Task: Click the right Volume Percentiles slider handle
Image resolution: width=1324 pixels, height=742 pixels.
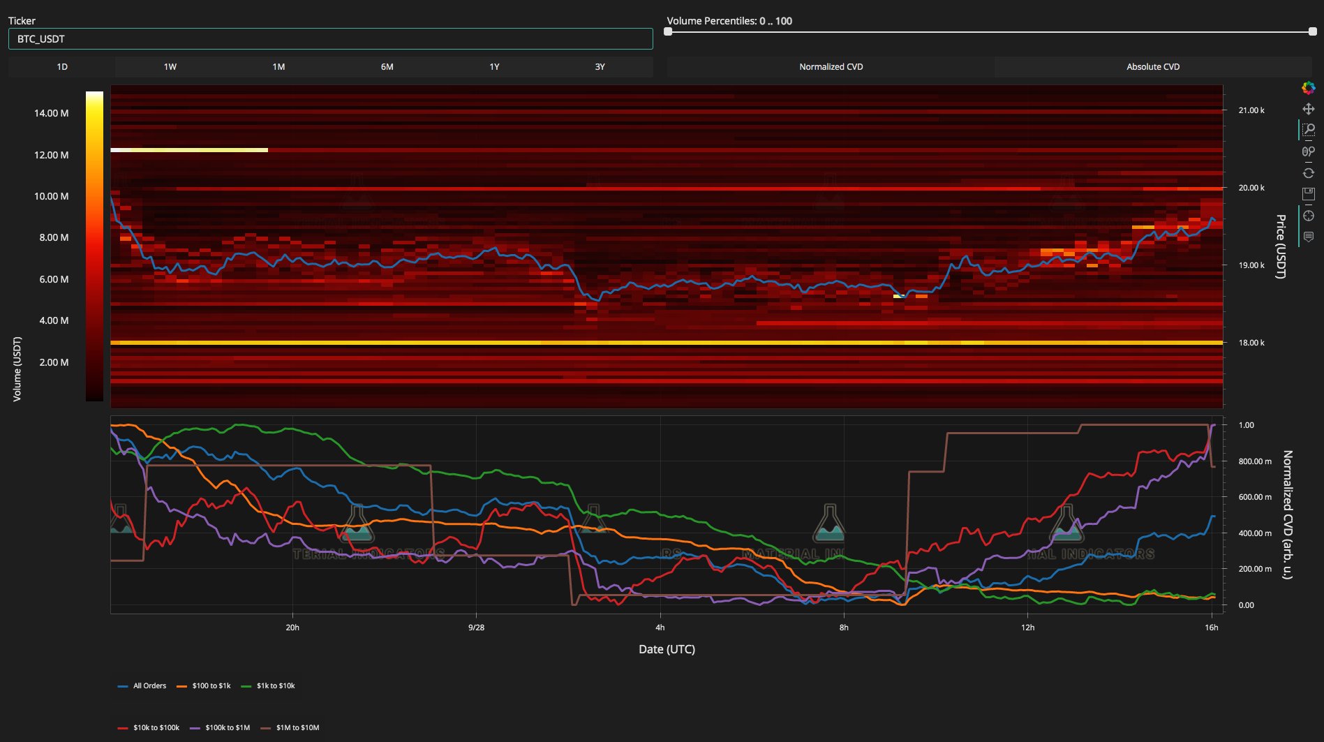Action: (x=1312, y=31)
